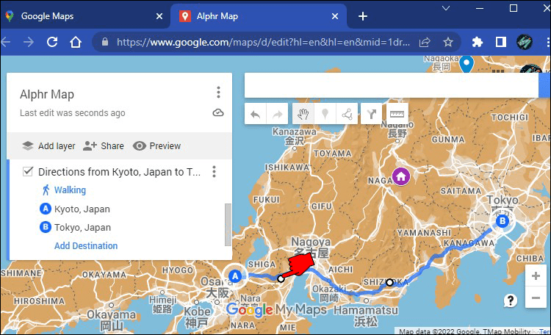Open the Alphr Map options menu
The width and height of the screenshot is (551, 335).
tap(218, 92)
